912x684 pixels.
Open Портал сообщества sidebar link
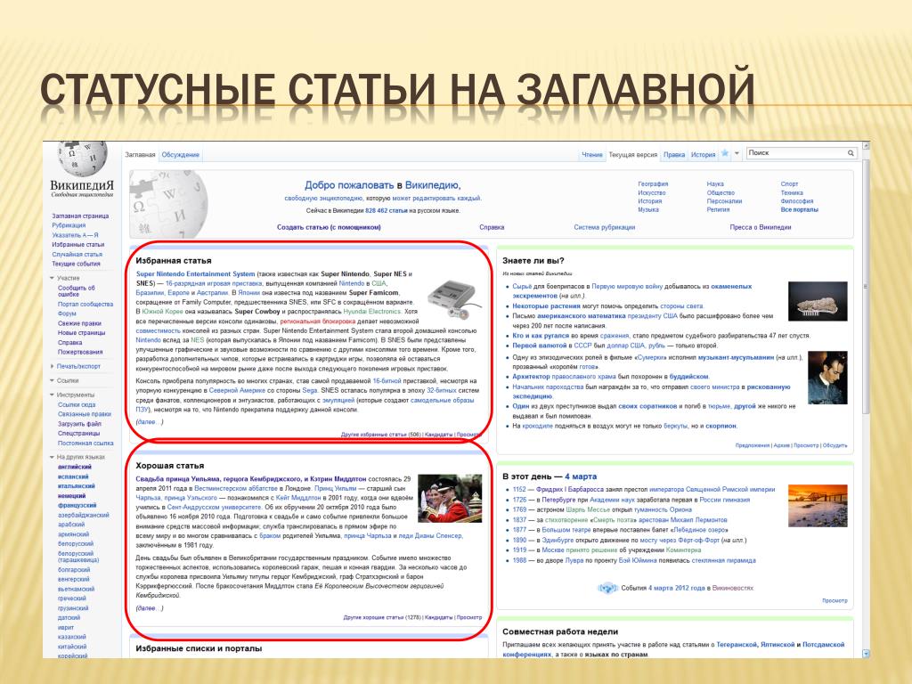pyautogui.click(x=85, y=305)
